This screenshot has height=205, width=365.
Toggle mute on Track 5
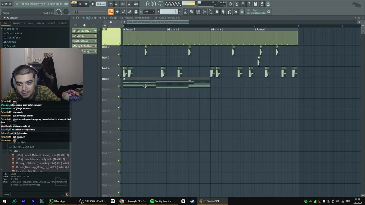[x=119, y=86]
